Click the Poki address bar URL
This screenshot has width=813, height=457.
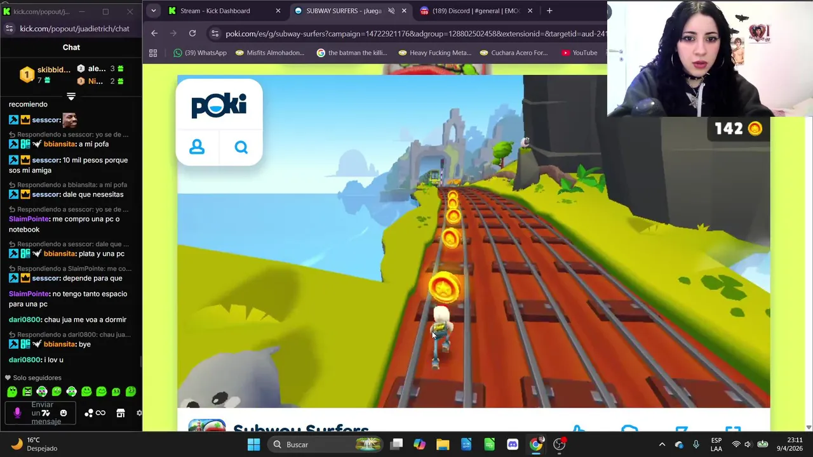416,34
